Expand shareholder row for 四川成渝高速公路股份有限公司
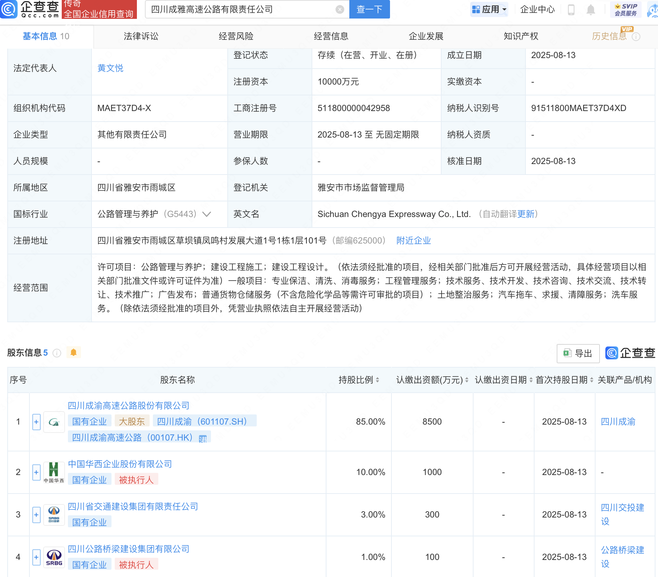 coord(36,422)
